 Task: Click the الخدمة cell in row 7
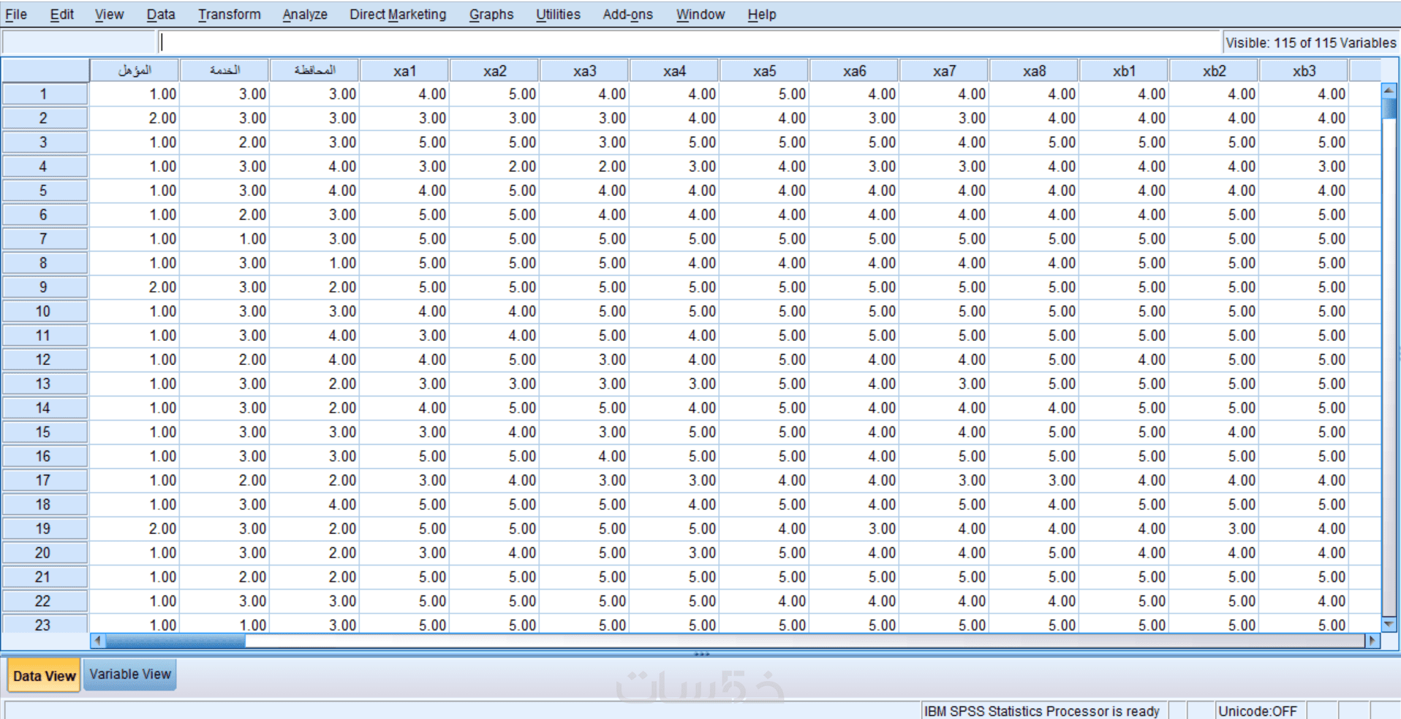click(224, 238)
